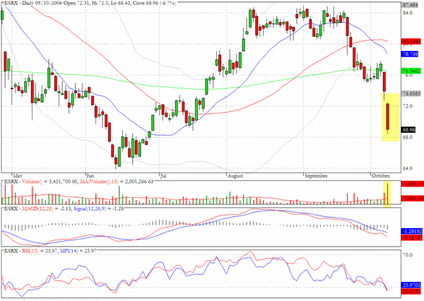The width and height of the screenshot is (424, 301).
Task: Click the 68.0 price axis label
Action: (408, 137)
